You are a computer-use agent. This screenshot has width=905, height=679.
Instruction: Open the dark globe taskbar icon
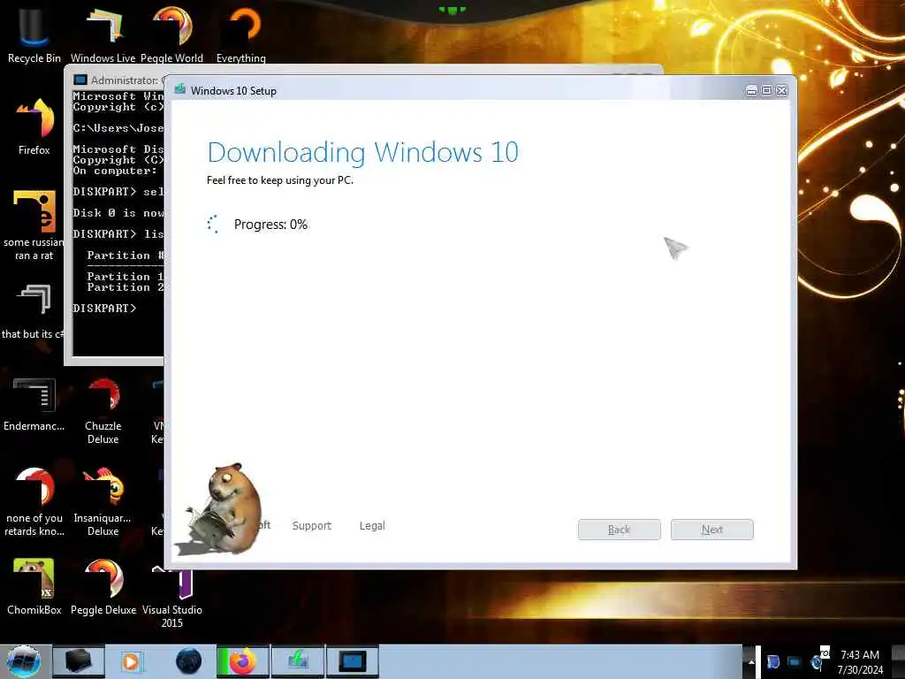pos(189,661)
